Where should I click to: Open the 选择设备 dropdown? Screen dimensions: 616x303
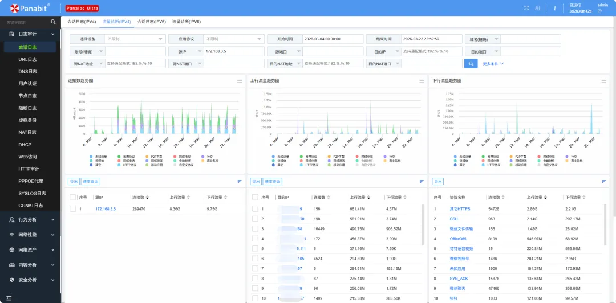(x=135, y=39)
